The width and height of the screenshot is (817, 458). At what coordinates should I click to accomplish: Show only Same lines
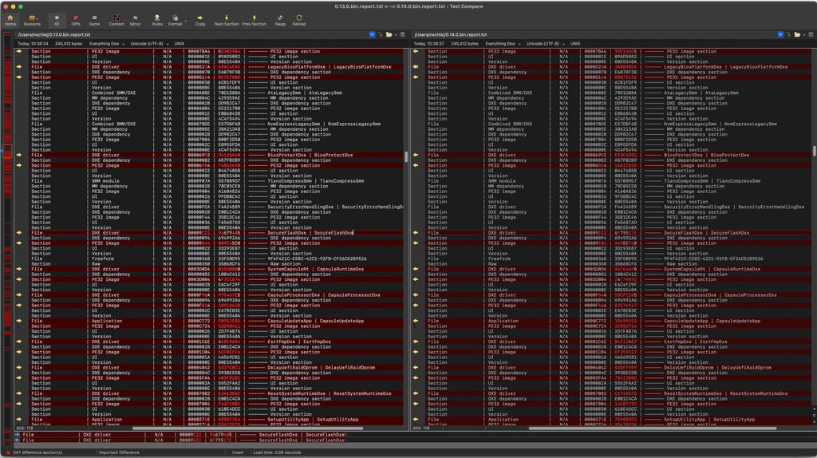click(94, 20)
